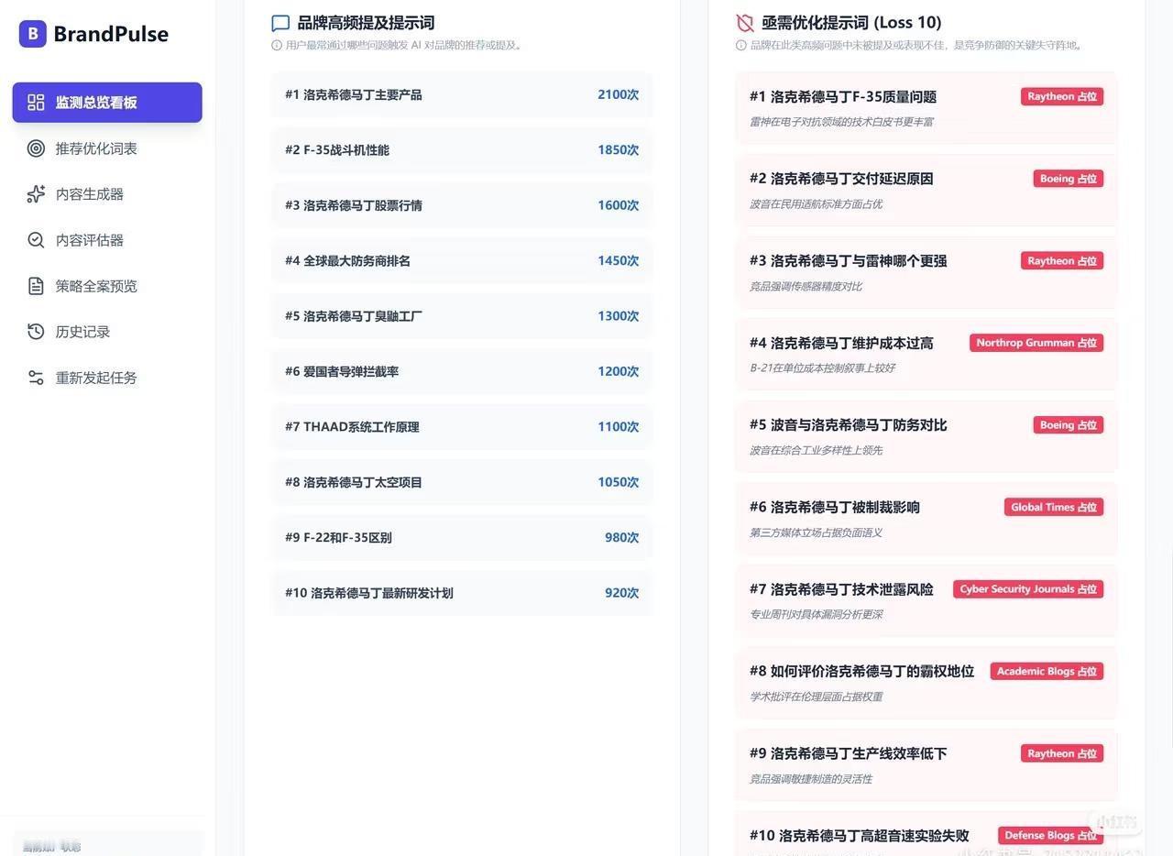
Task: Click the Northrop Grumman 占位 badge
Action: coord(1036,343)
